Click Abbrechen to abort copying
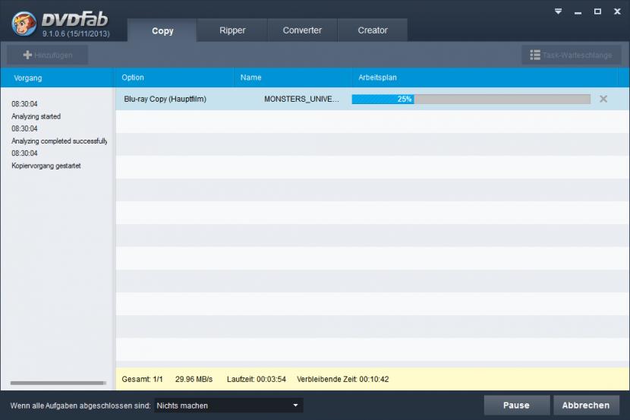630x420 pixels. 586,406
